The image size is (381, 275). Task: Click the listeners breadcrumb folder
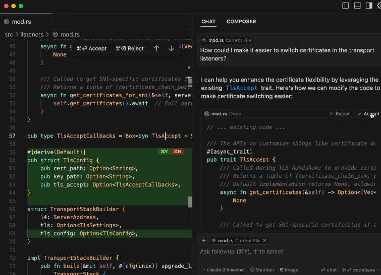pyautogui.click(x=32, y=34)
